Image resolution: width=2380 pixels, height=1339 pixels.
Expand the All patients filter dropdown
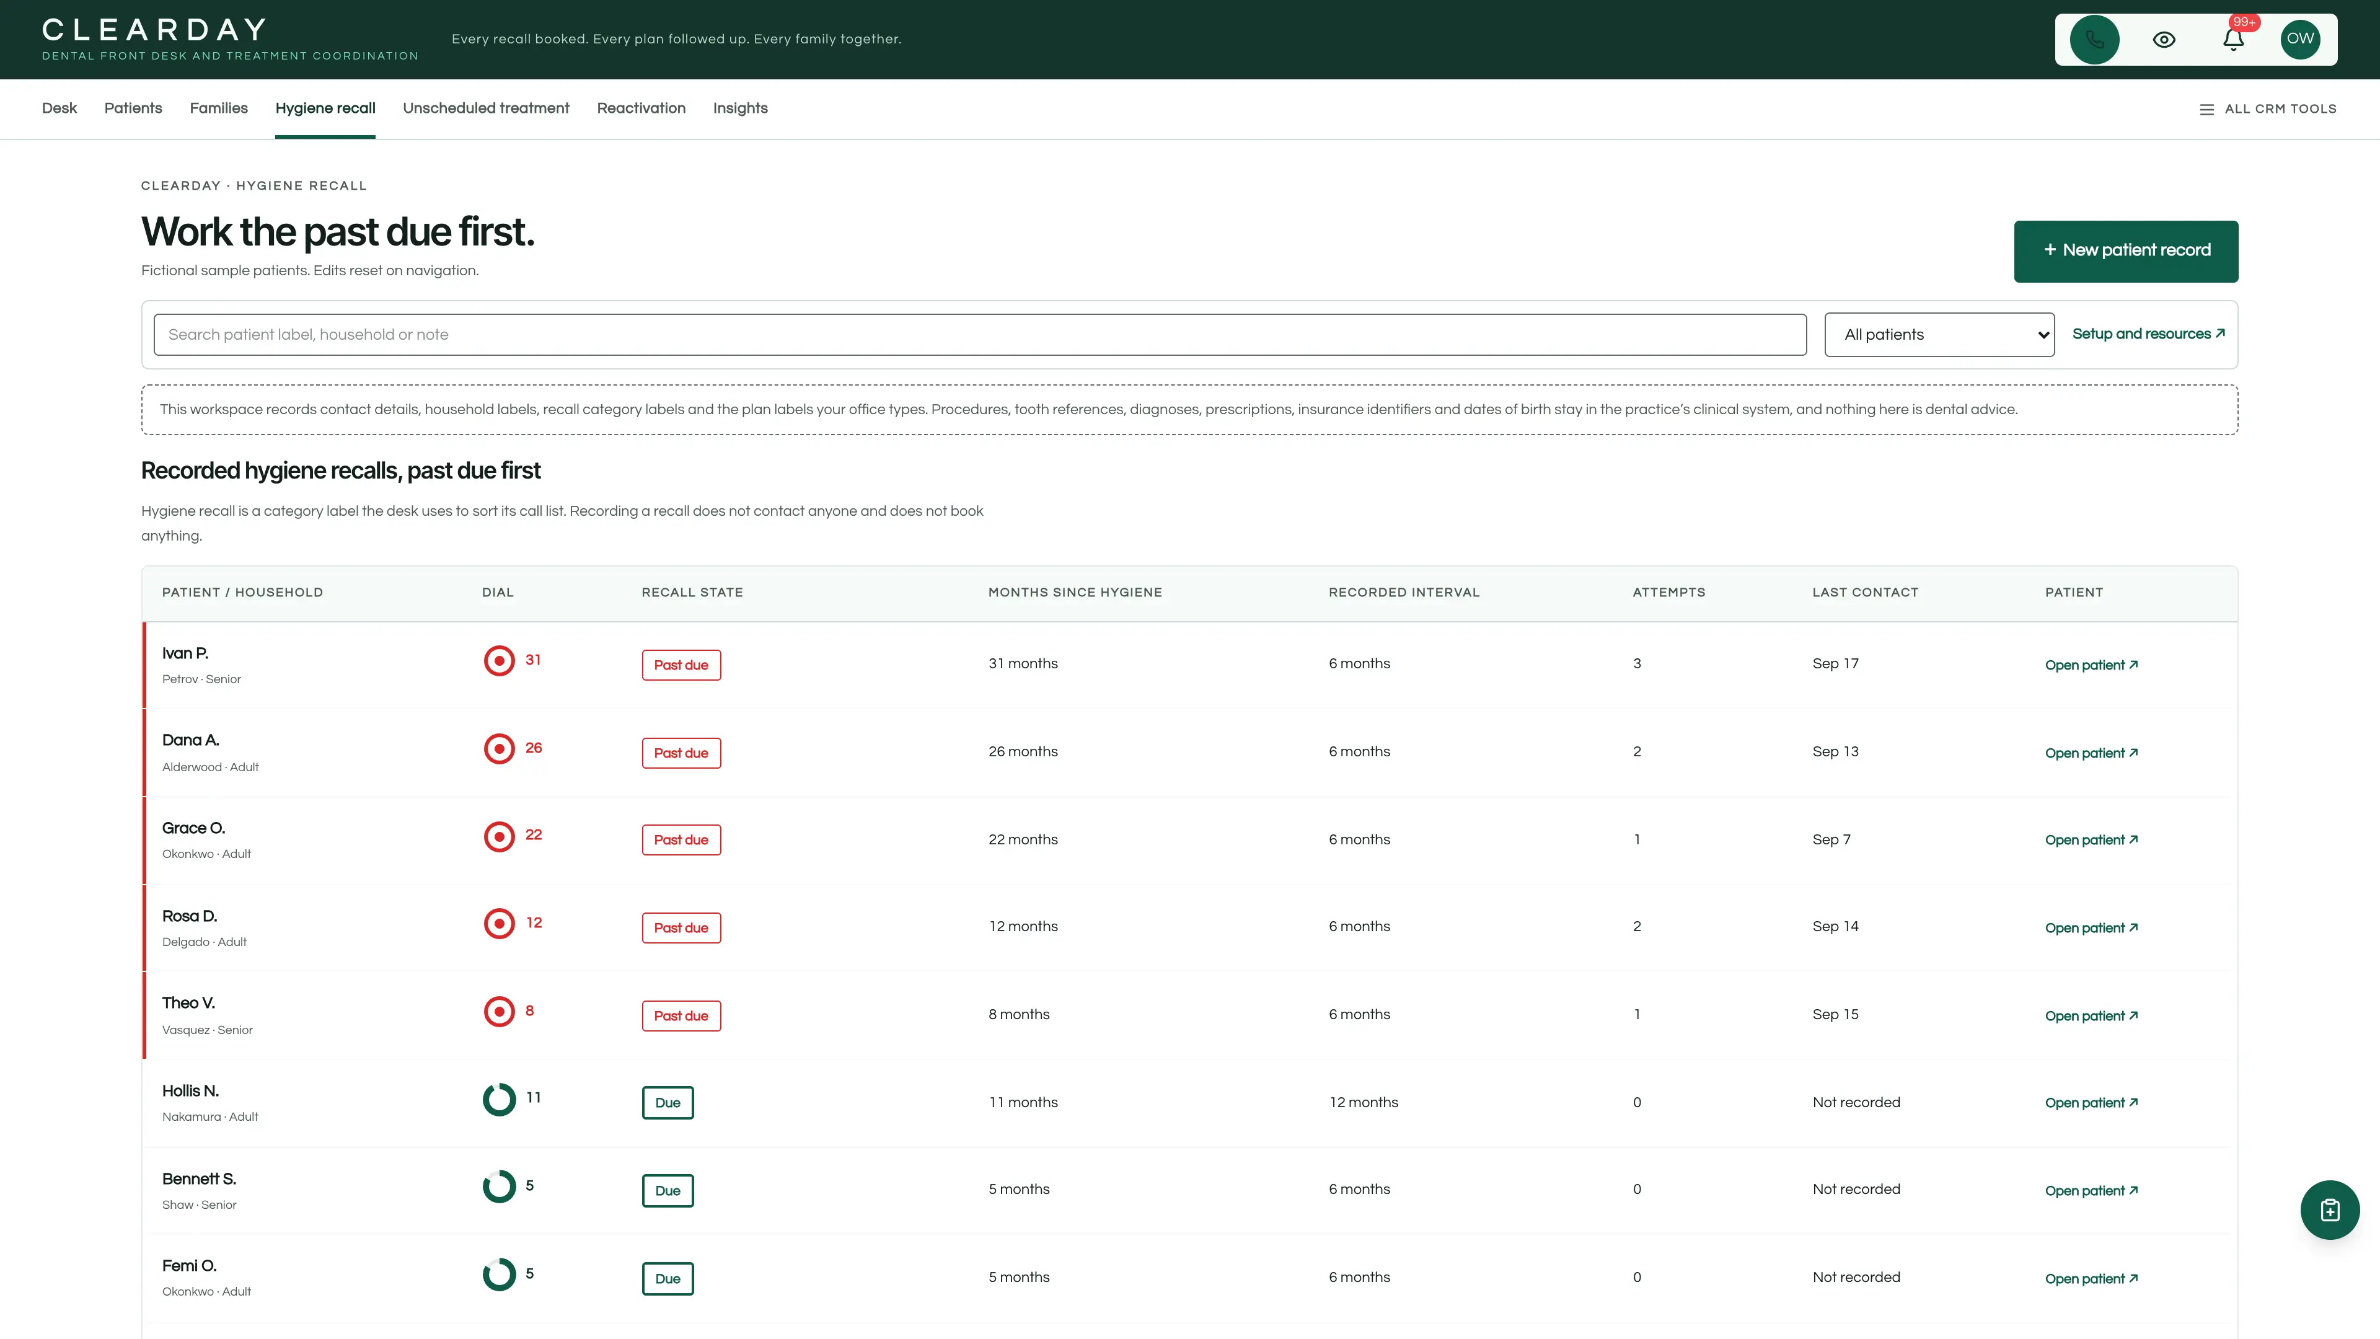[1939, 335]
